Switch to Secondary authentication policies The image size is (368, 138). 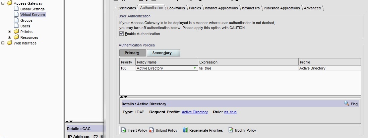click(x=163, y=53)
